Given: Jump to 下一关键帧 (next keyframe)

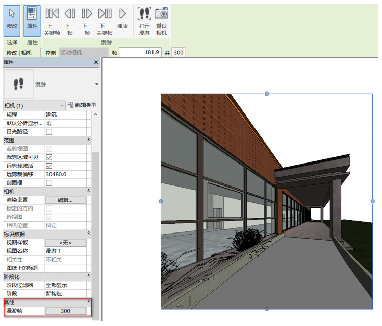Looking at the screenshot, I should [105, 18].
